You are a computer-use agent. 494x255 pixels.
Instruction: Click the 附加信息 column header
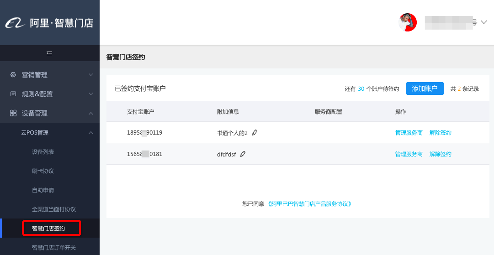tap(228, 112)
